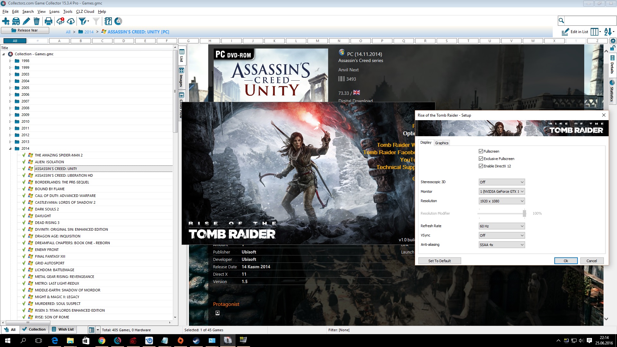
Task: Click the Add Games Automatically plus icon
Action: (x=6, y=21)
